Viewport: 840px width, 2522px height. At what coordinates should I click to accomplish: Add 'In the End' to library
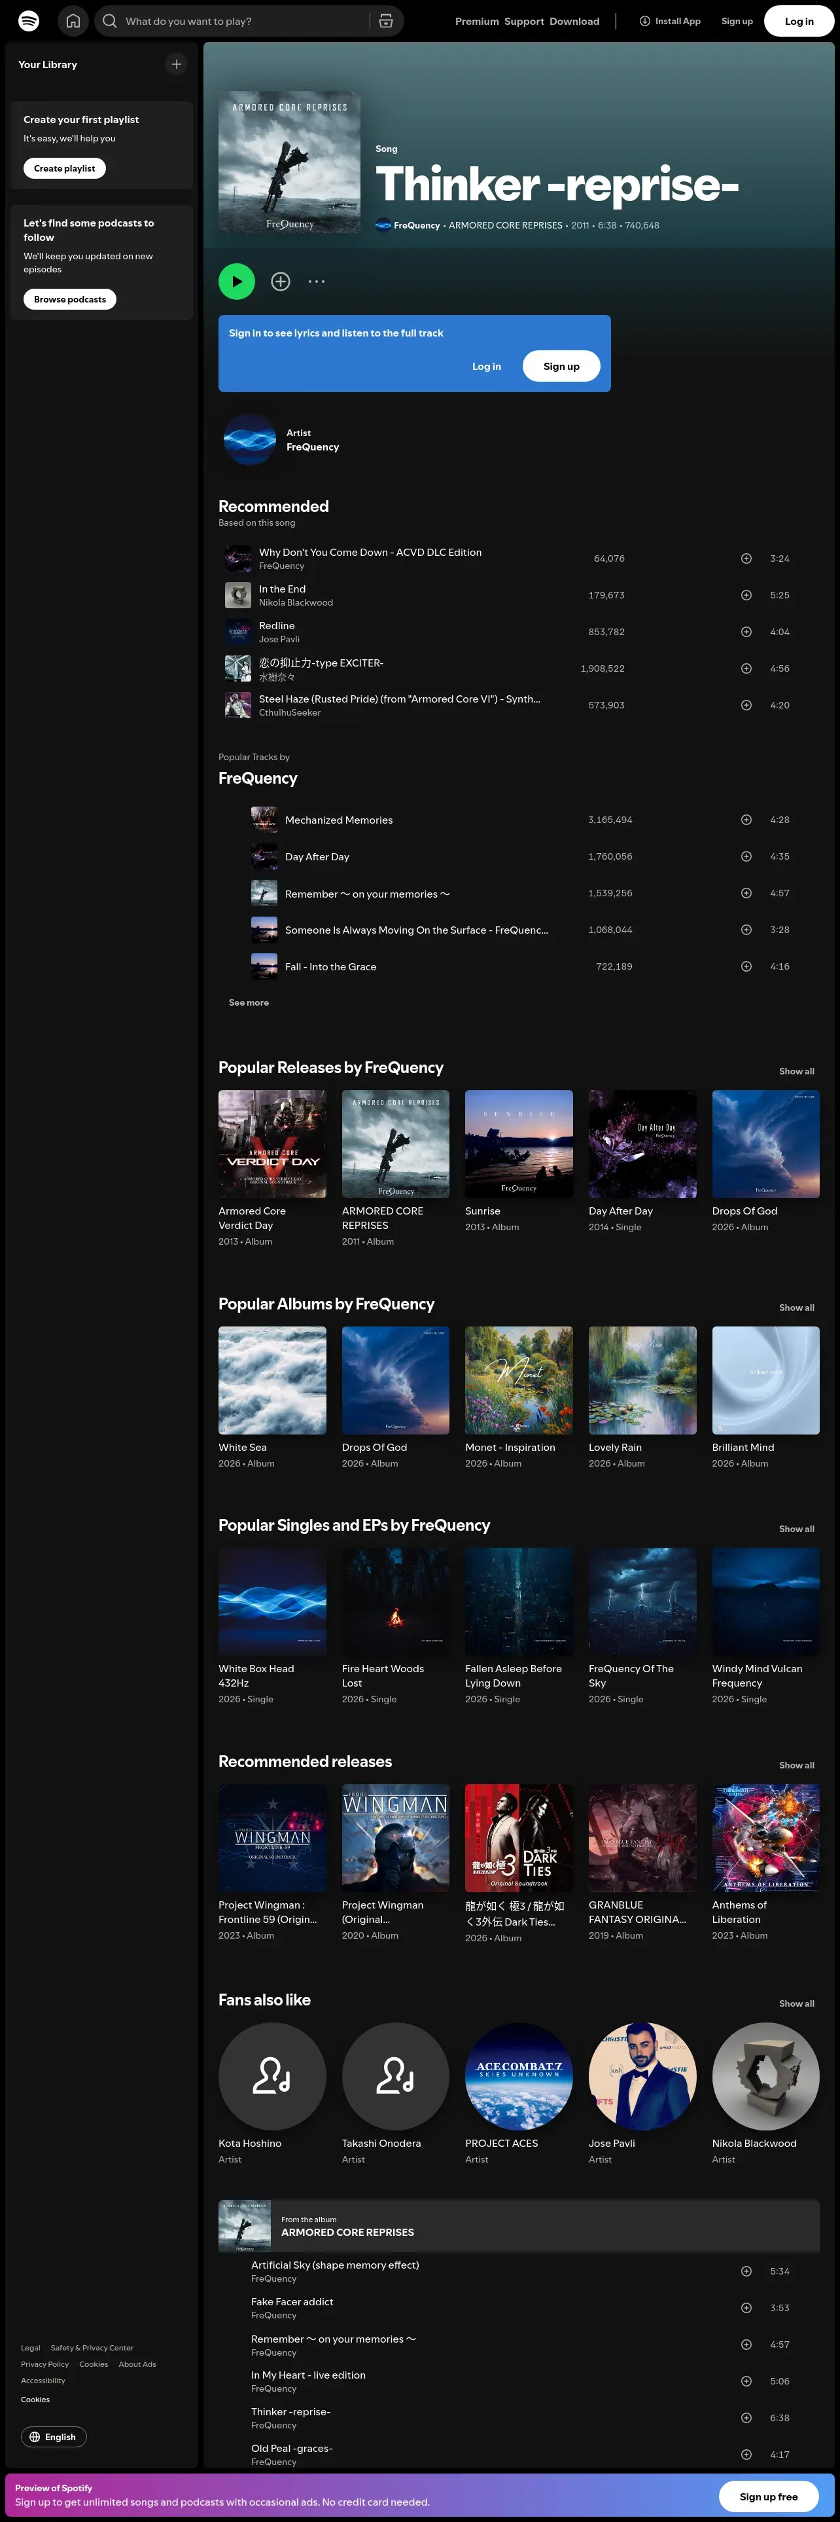pyautogui.click(x=746, y=595)
